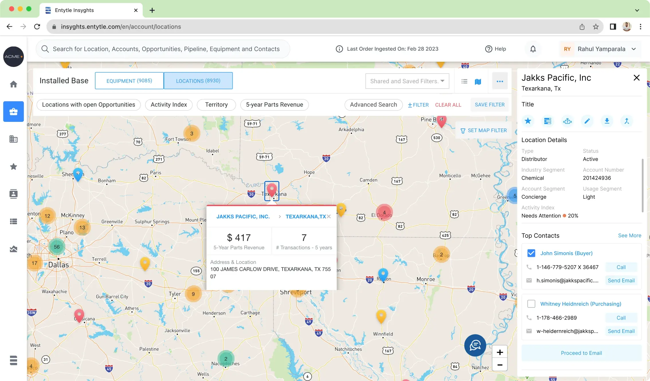
Task: Click CLEAR ALL filters
Action: pyautogui.click(x=448, y=105)
